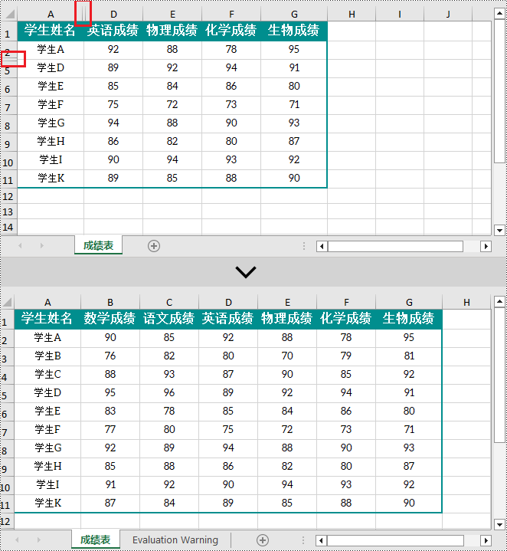This screenshot has height=551, width=507.
Task: Open 成绩表 tab in top spreadsheet
Action: pyautogui.click(x=98, y=245)
